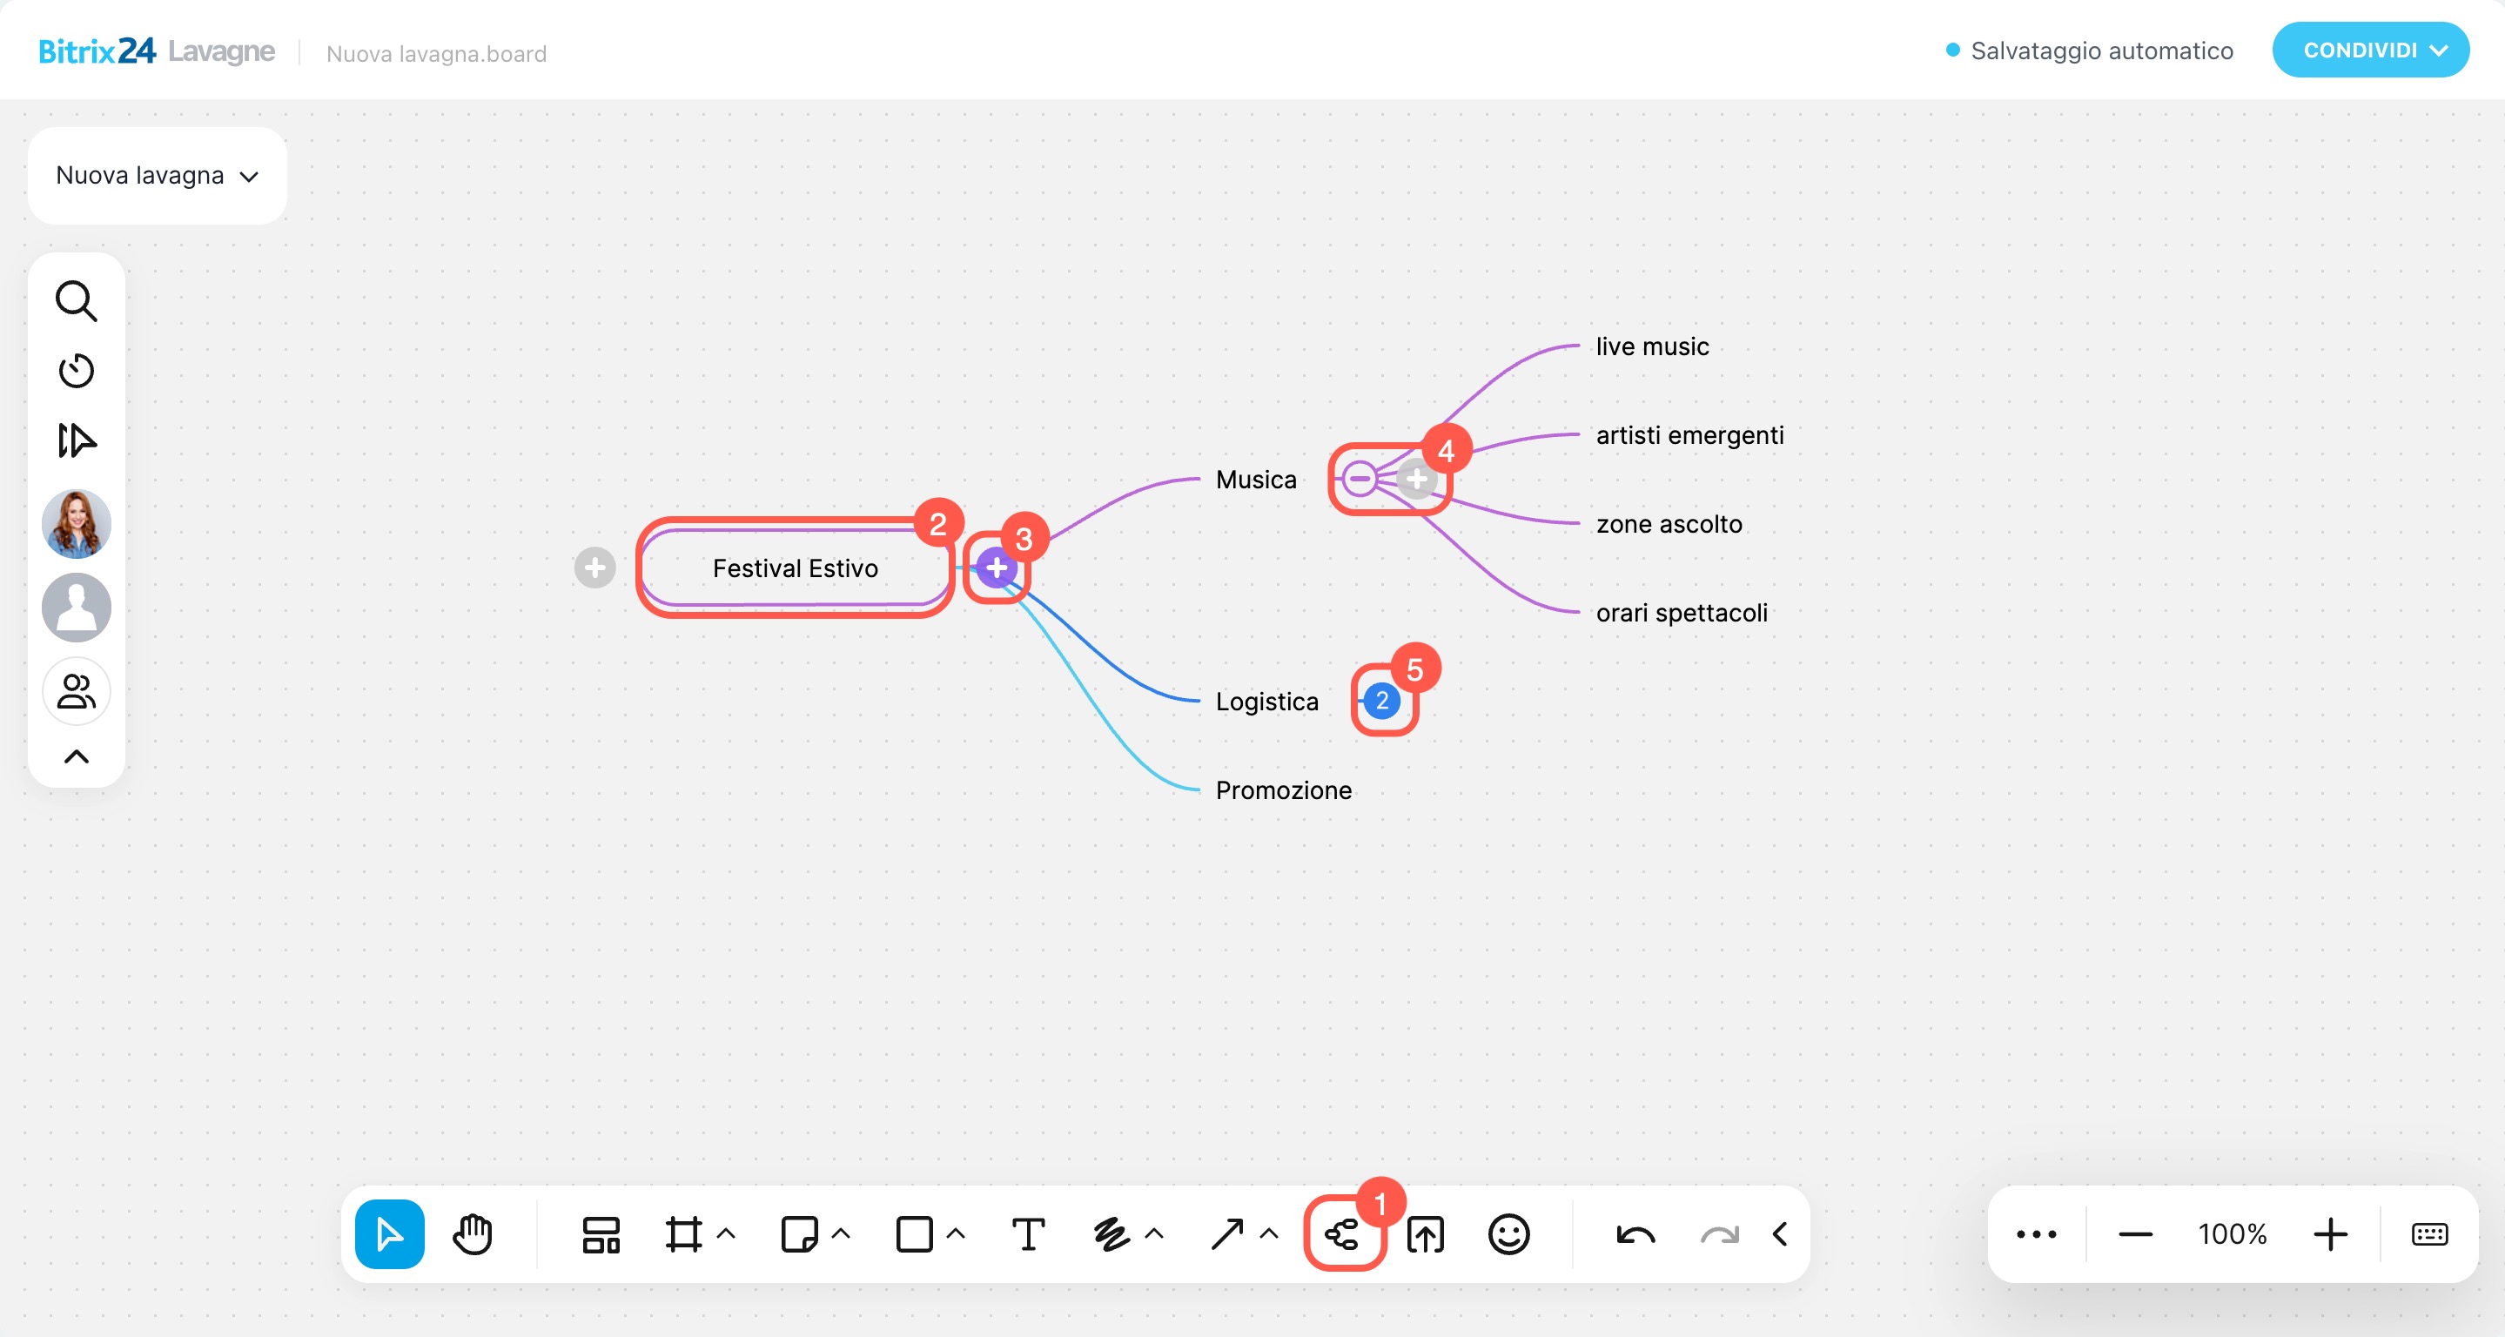Screen dimensions: 2505x1337
Task: Click the upload file icon
Action: 1426,1235
